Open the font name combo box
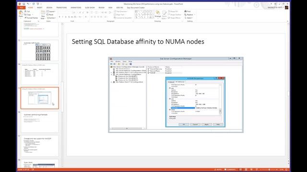Image resolution: width=307 pixels, height=172 pixels. click(65, 12)
